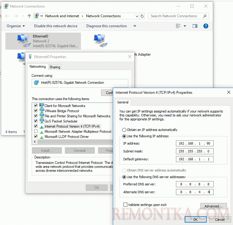Click Diagnose this connection
The width and height of the screenshot is (233, 225).
(x=107, y=26)
